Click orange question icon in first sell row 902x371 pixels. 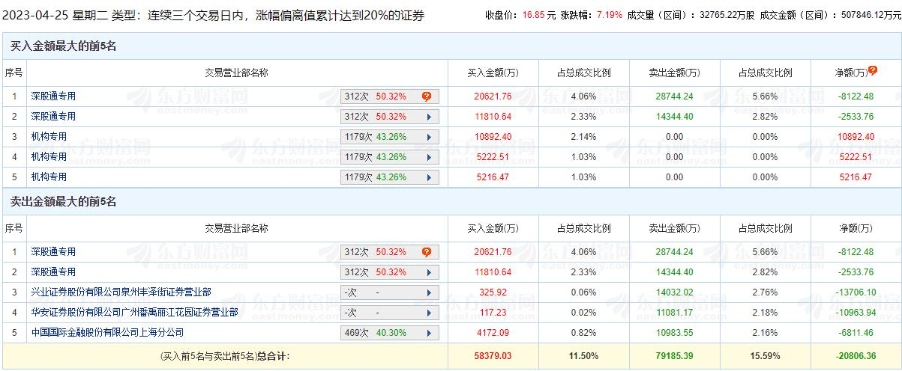click(x=426, y=252)
